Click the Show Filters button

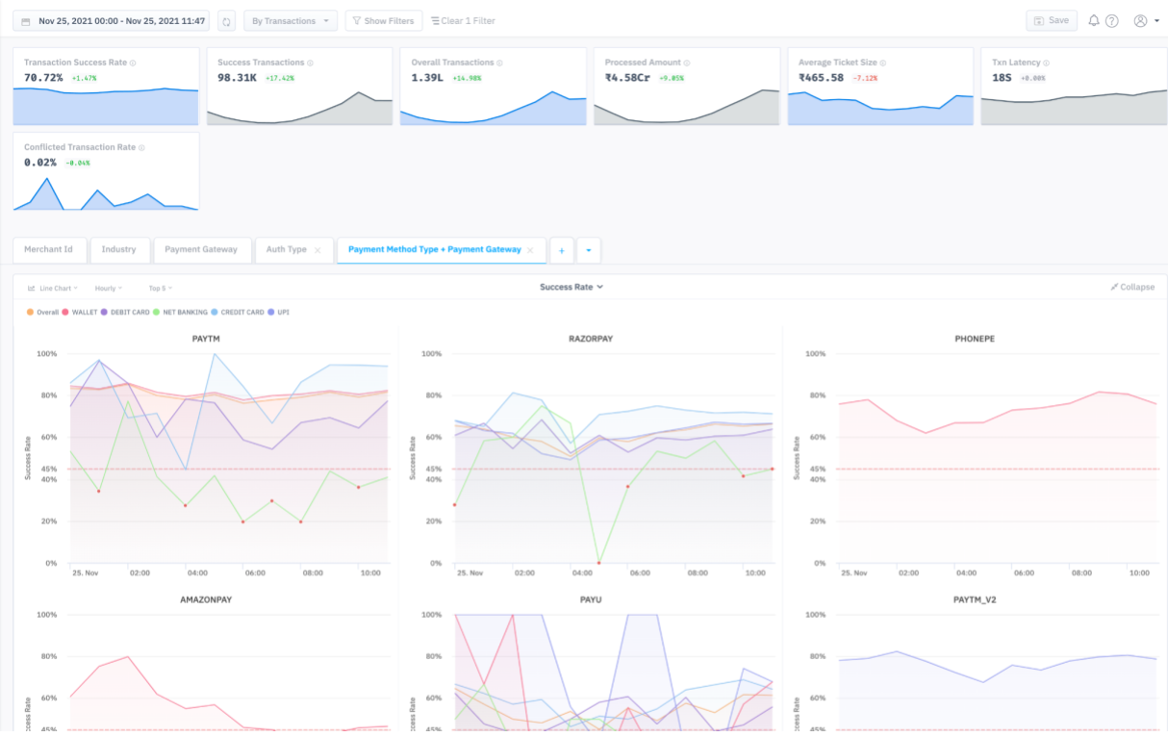(x=383, y=20)
